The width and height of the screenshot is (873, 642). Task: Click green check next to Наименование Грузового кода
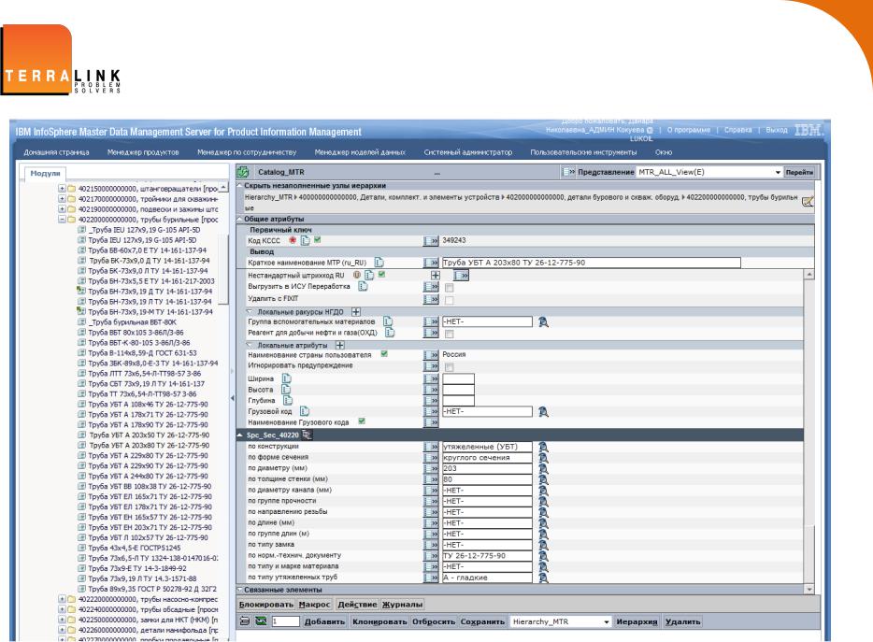point(362,421)
